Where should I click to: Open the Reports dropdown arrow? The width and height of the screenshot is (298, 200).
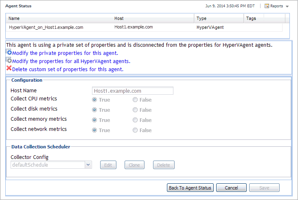point(287,7)
